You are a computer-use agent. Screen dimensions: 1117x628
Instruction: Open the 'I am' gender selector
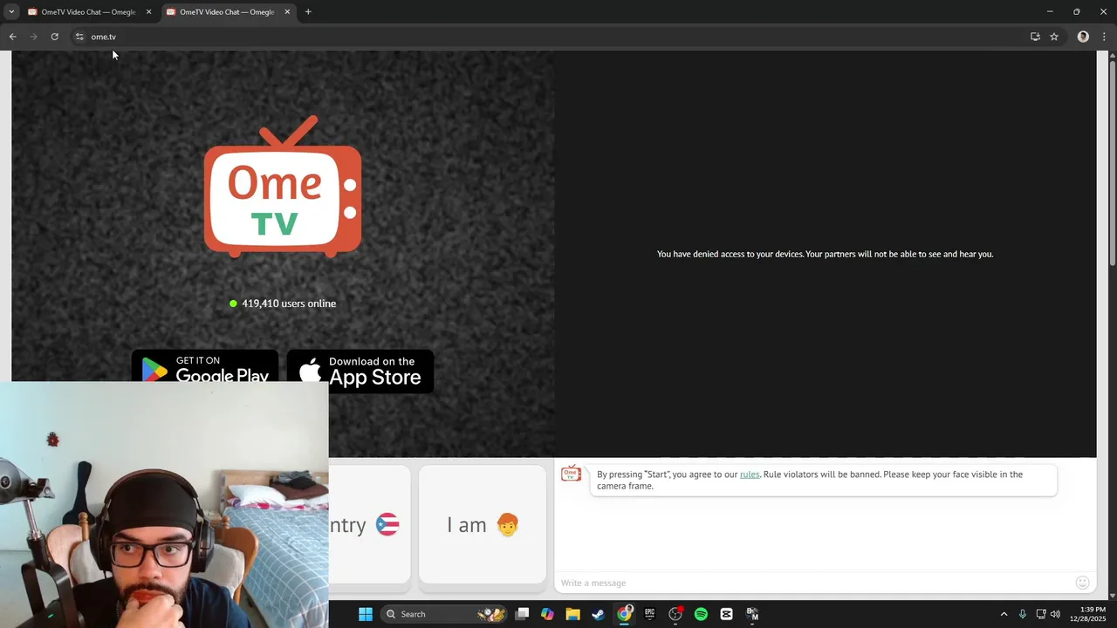point(482,524)
